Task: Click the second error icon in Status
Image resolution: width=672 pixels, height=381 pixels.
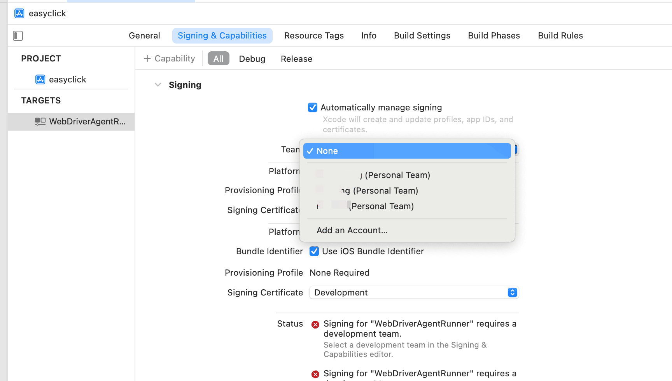Action: point(315,374)
